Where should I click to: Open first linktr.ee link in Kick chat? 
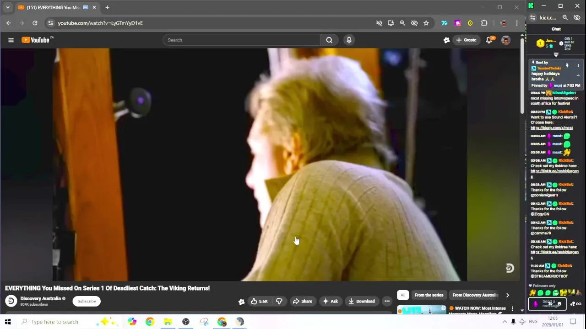pyautogui.click(x=554, y=174)
